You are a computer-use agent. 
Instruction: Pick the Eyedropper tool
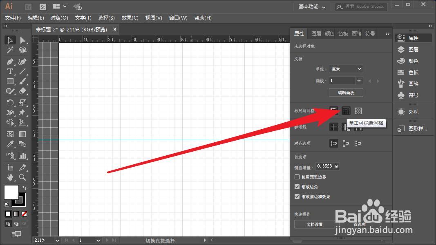(x=10, y=144)
